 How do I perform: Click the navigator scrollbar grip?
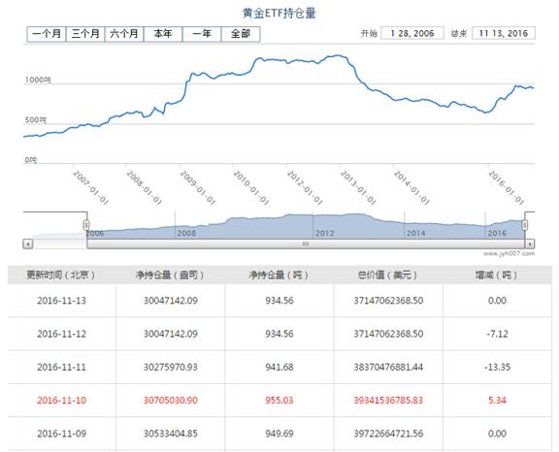306,244
